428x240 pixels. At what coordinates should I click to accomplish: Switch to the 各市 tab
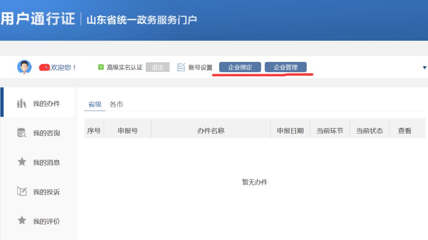pos(116,104)
